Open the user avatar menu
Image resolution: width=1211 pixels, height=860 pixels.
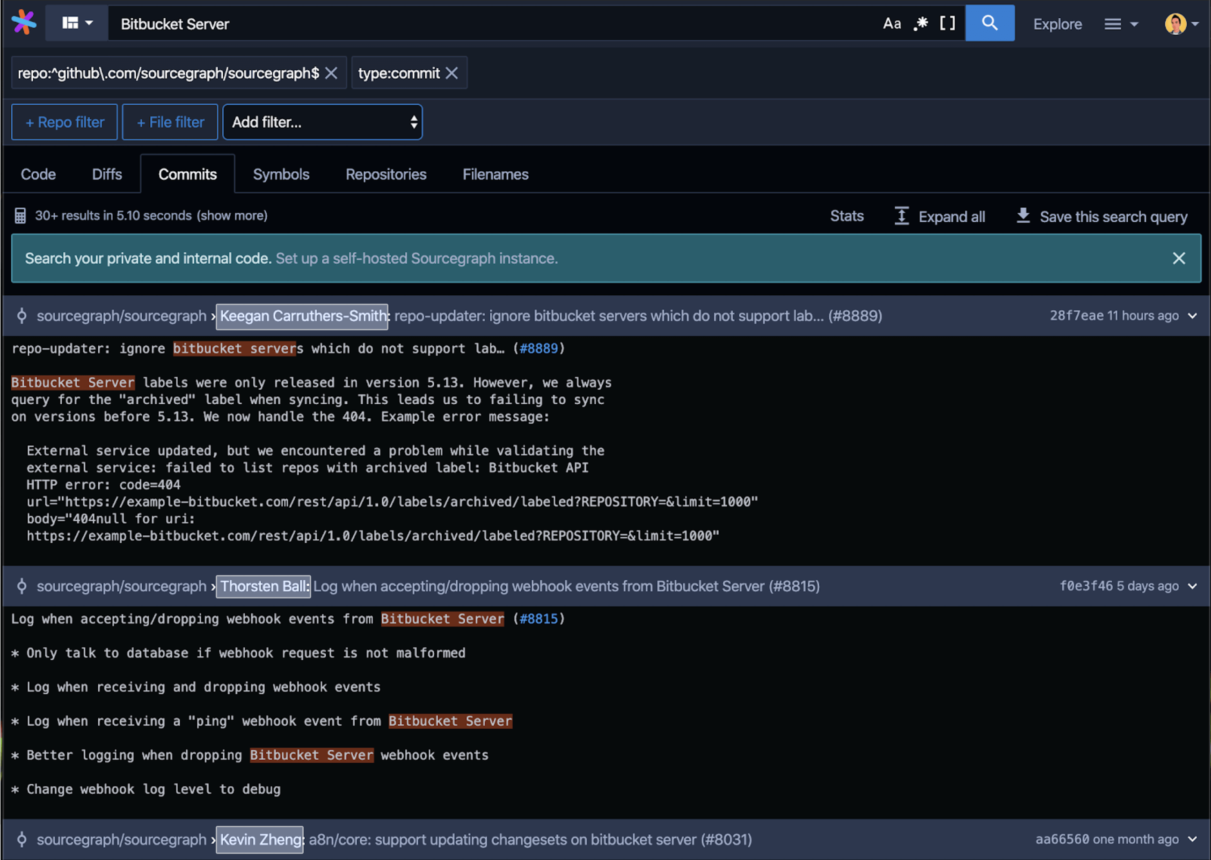click(x=1182, y=24)
